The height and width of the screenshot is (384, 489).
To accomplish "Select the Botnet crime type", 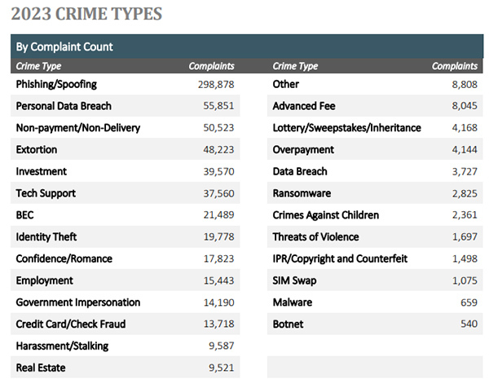I will 288,324.
